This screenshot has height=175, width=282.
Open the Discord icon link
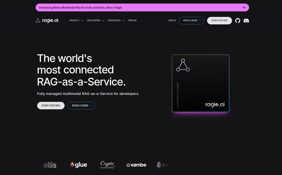[x=246, y=21]
